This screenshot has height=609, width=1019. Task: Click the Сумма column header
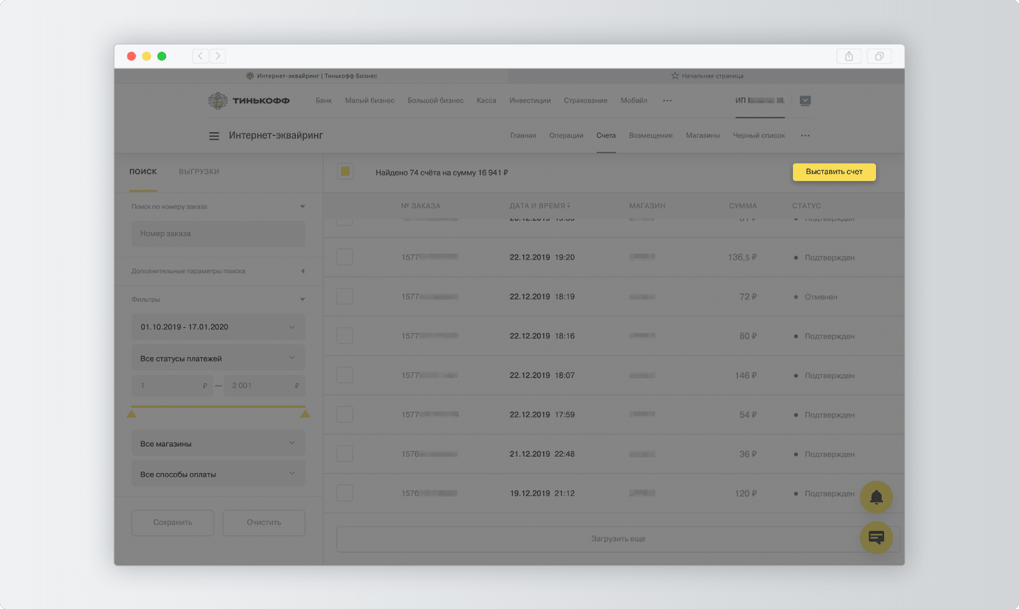(743, 205)
